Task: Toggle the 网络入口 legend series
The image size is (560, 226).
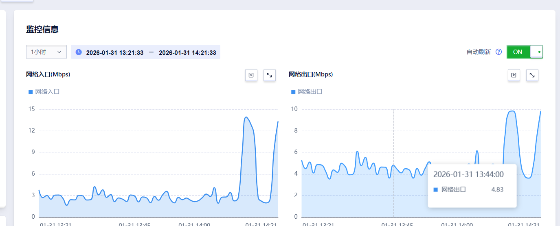Action: (x=44, y=92)
